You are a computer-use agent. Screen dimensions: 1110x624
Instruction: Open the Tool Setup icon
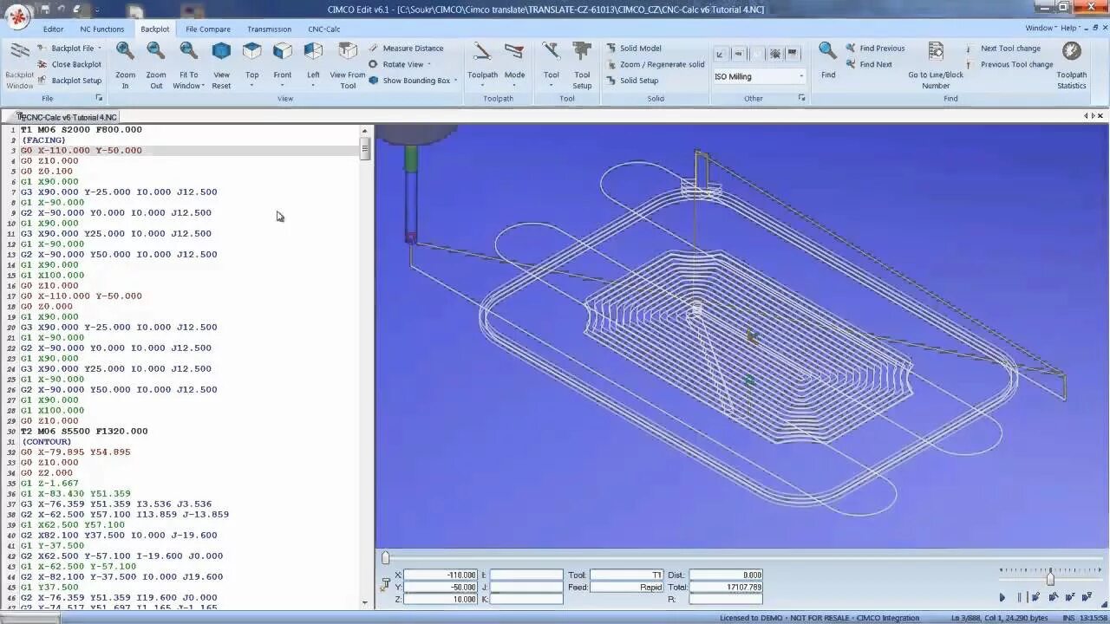point(582,51)
